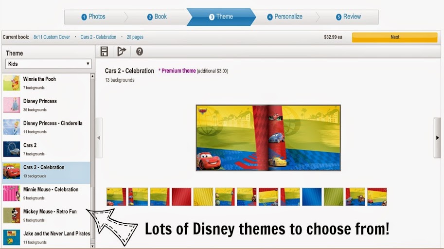Select Jake and the Never Land Pirates theme
Viewport: 444px width, 249px height.
(x=46, y=237)
